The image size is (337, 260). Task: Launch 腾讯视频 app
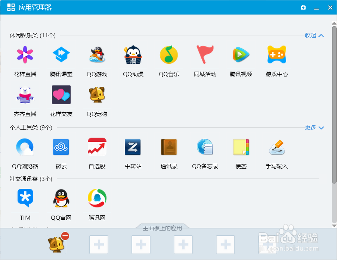tap(241, 55)
